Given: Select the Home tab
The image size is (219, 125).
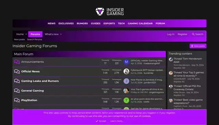Looking at the screenshot, I should [x=20, y=34].
